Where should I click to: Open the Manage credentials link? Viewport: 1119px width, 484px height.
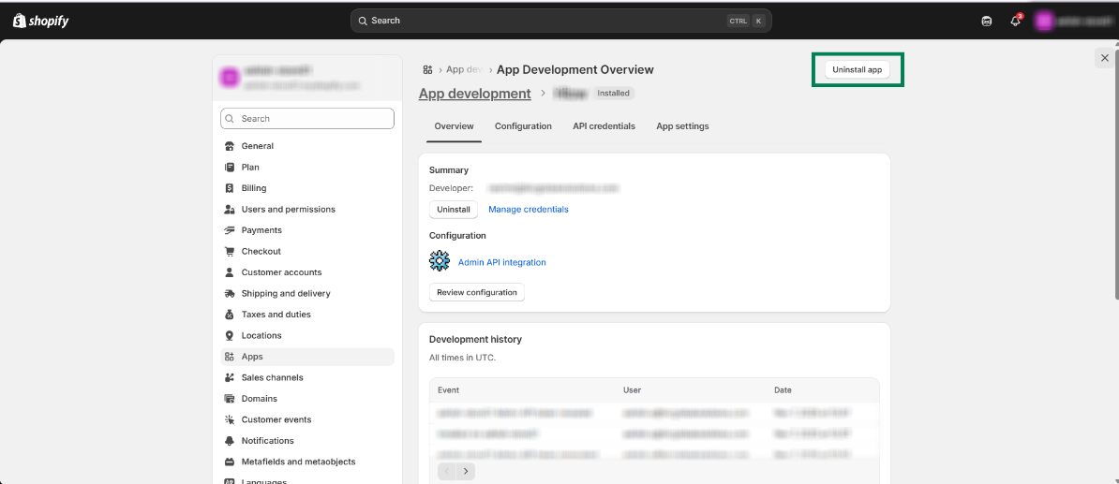[528, 210]
